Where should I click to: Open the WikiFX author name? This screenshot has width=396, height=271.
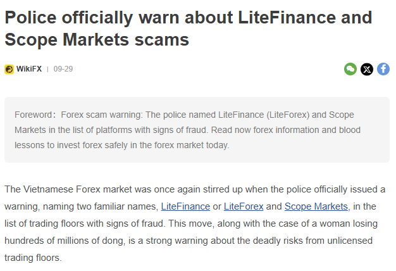[x=29, y=69]
